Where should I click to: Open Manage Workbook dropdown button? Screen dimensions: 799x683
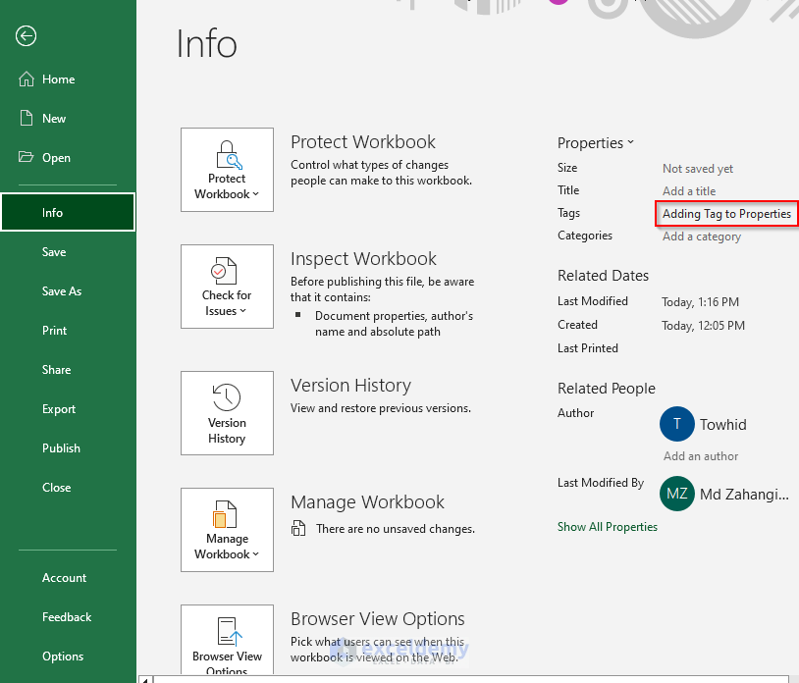[228, 530]
